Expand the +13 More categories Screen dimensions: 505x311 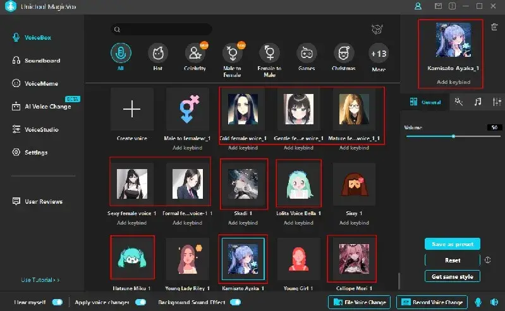click(379, 53)
